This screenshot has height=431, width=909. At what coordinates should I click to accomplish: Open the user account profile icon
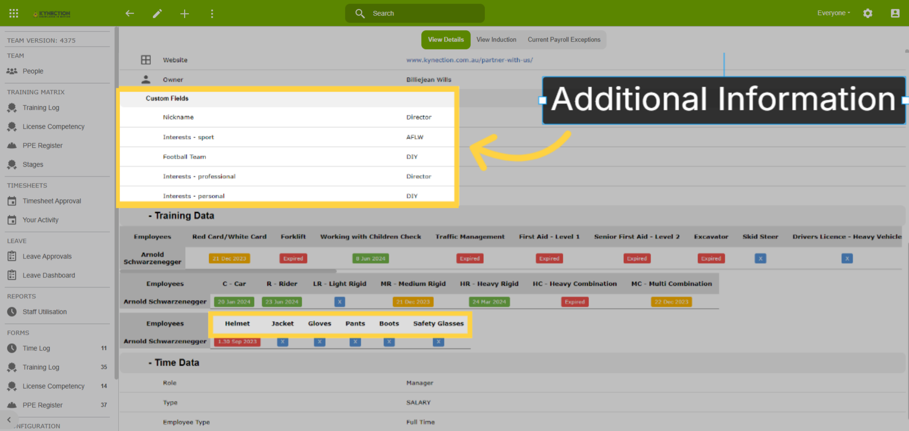pos(895,13)
